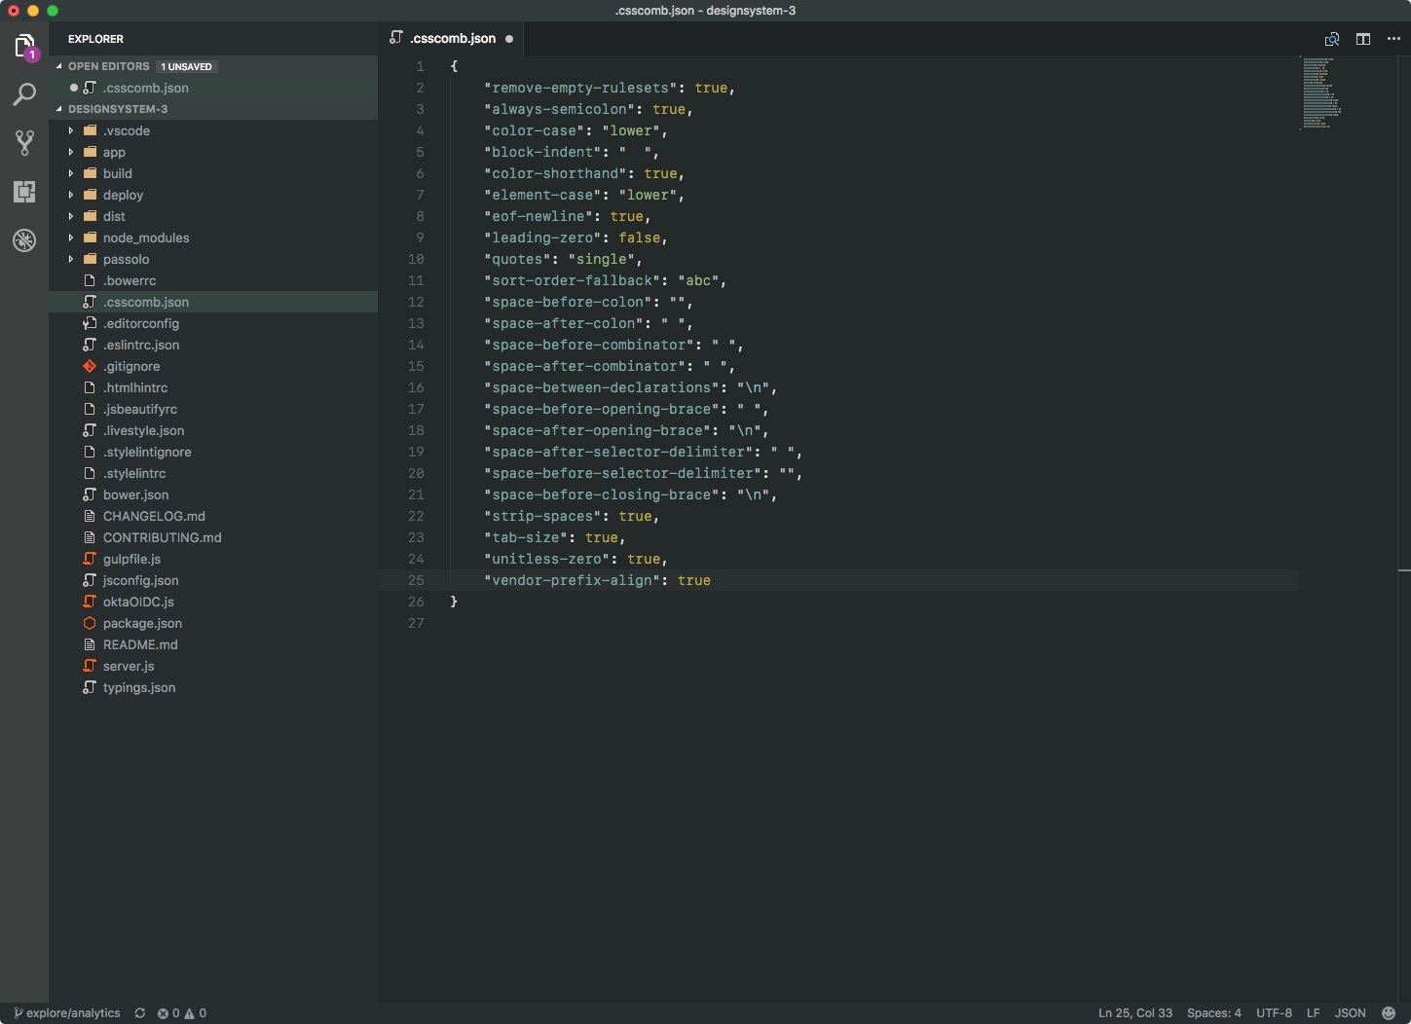This screenshot has width=1411, height=1024.
Task: Open the Debug view icon
Action: coord(24,239)
